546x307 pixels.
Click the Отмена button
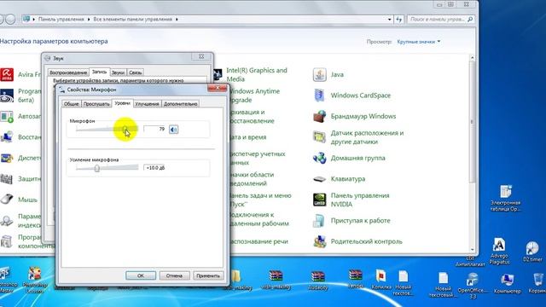(x=174, y=275)
